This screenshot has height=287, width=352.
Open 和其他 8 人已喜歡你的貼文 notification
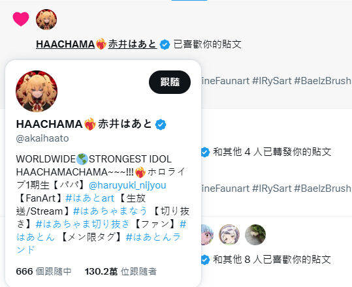click(x=272, y=260)
